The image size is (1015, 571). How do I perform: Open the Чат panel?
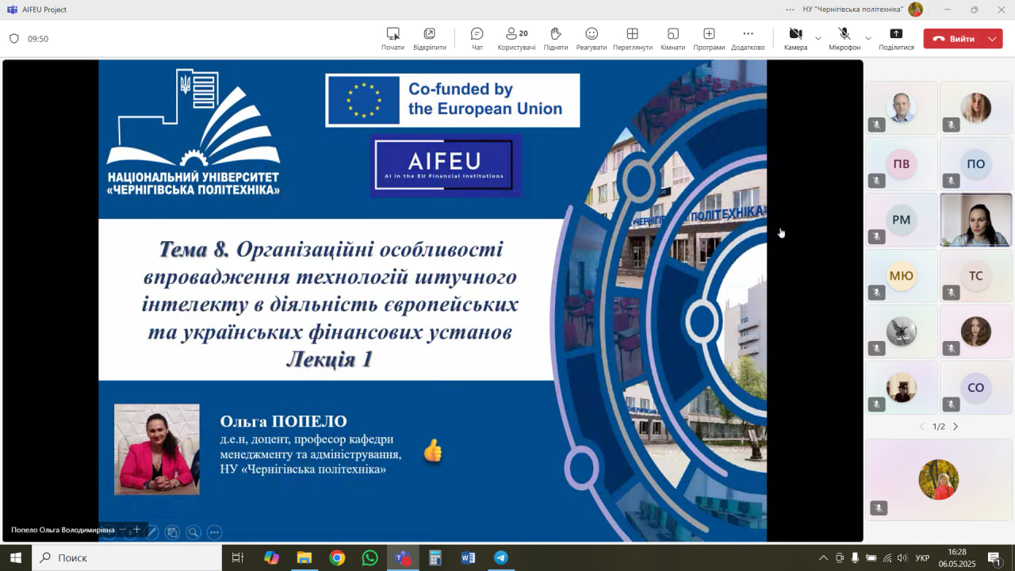click(477, 38)
